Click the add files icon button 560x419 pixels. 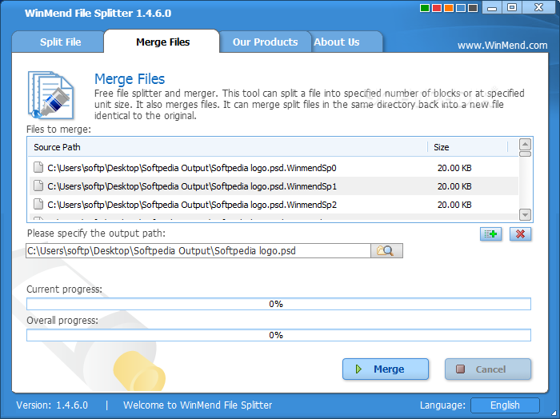tap(490, 233)
